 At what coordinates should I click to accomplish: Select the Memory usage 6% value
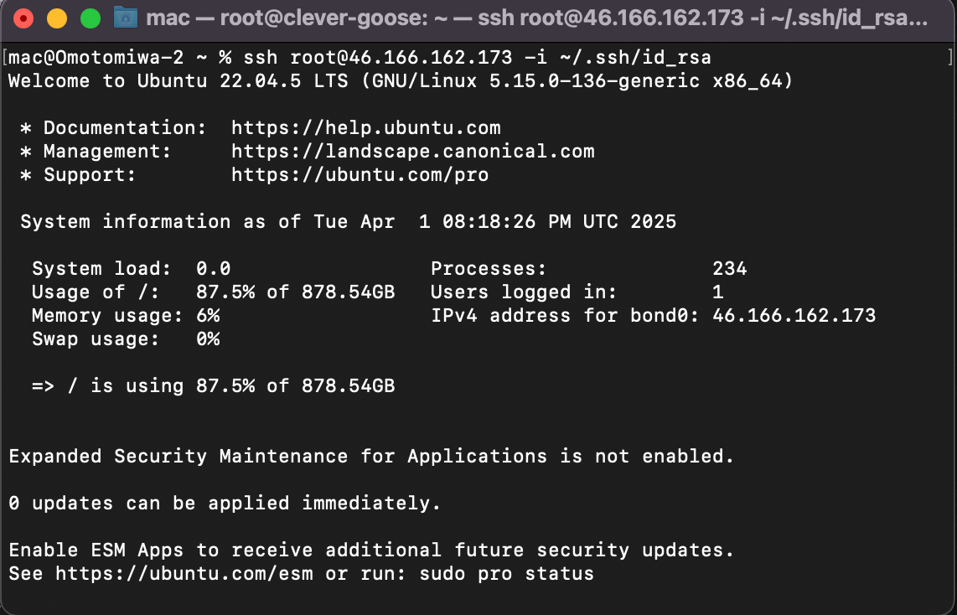click(209, 315)
